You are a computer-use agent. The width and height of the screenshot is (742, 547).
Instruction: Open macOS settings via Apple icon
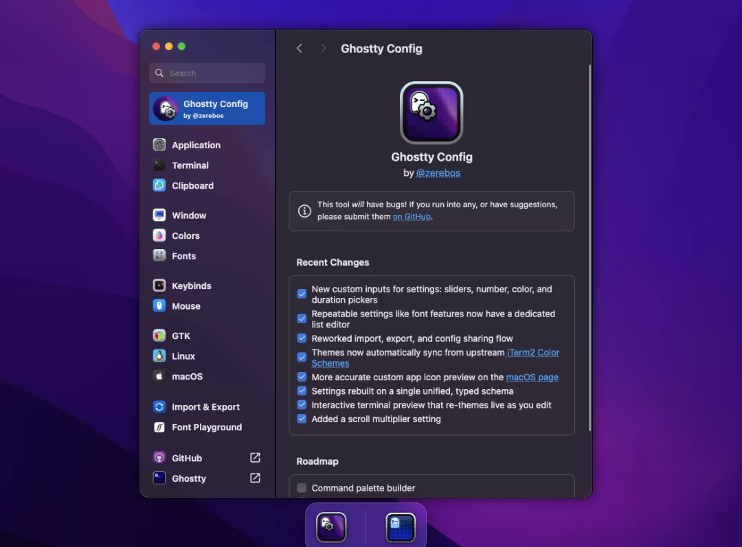[159, 376]
